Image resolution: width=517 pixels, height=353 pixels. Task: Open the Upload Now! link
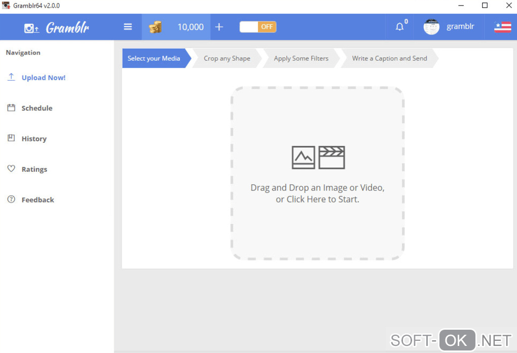(x=44, y=78)
